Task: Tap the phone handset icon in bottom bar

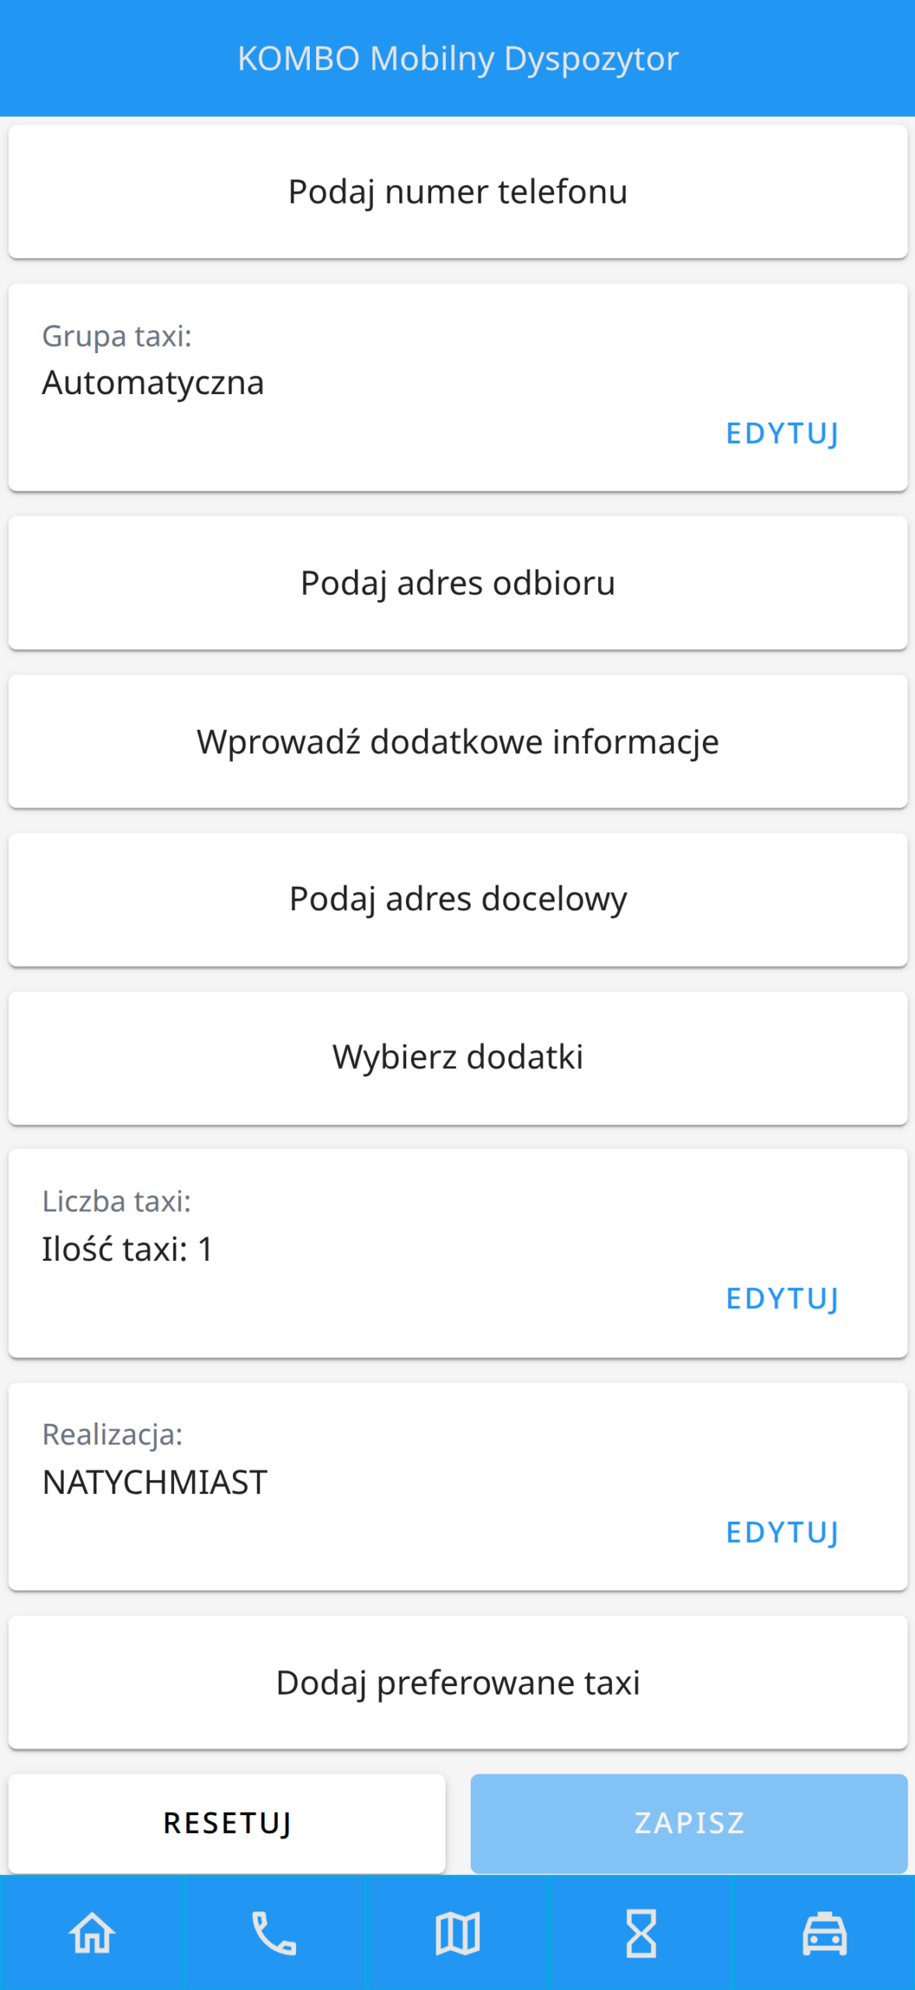Action: click(274, 1932)
